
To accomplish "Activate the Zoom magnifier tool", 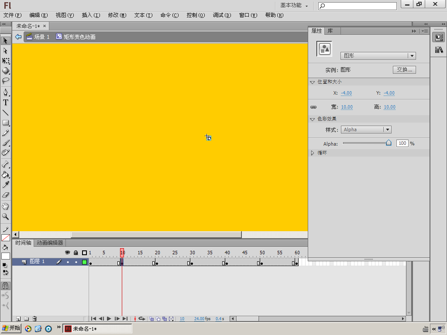I will pos(6,216).
